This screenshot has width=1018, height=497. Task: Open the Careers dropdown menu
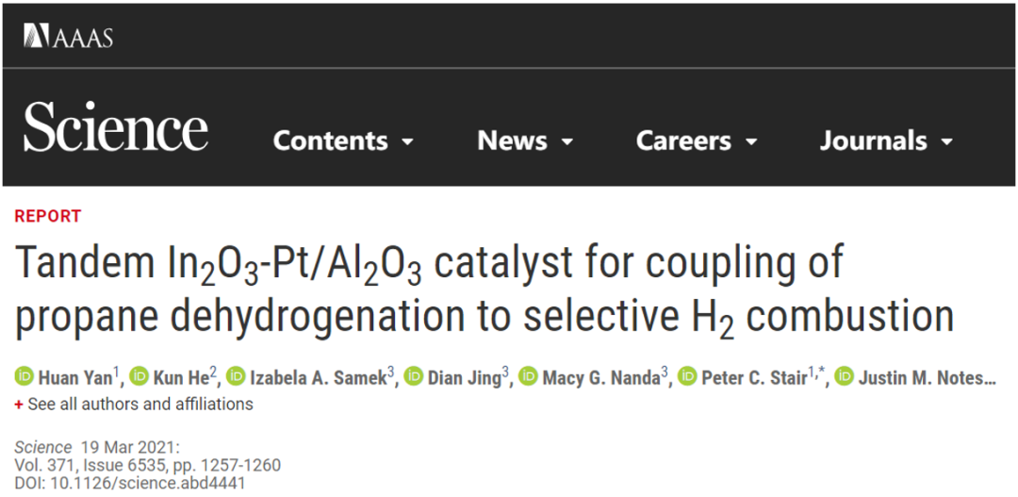pyautogui.click(x=697, y=141)
